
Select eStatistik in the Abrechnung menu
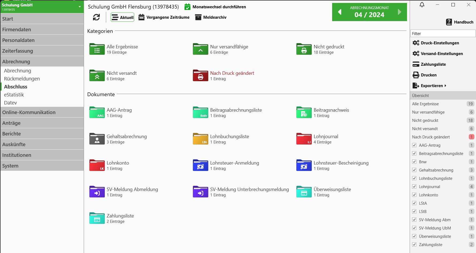point(14,95)
